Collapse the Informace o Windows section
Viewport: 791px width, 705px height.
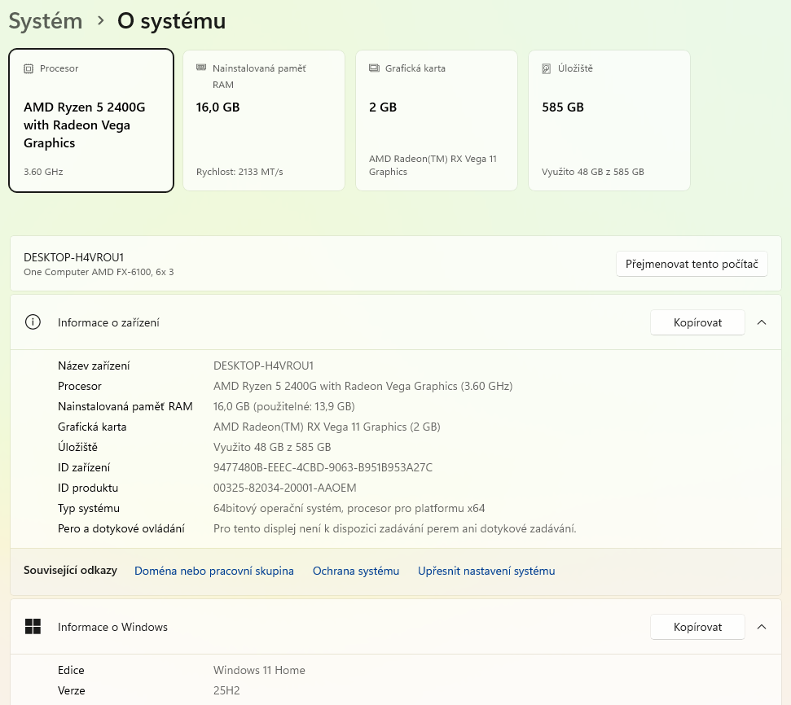pos(762,627)
